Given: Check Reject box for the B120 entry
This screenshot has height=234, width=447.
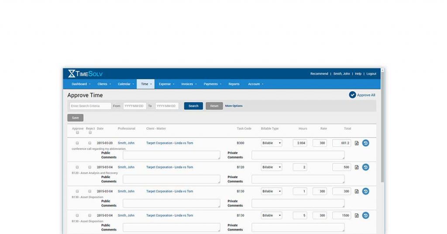Looking at the screenshot, I should [90, 167].
